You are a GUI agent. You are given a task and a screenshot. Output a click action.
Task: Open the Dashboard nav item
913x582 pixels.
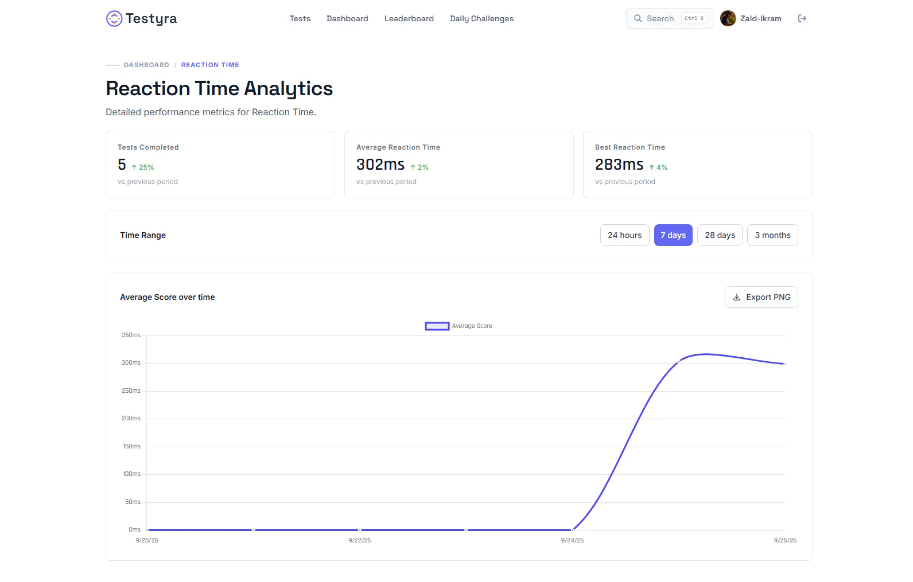tap(347, 18)
